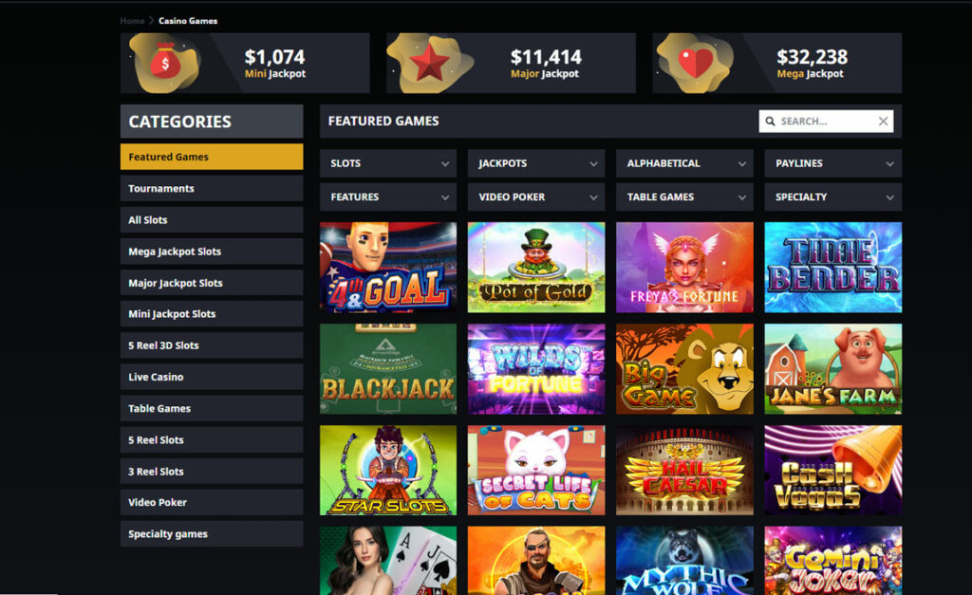Open the 4th & Goal game tile
Image resolution: width=972 pixels, height=595 pixels.
pos(388,267)
